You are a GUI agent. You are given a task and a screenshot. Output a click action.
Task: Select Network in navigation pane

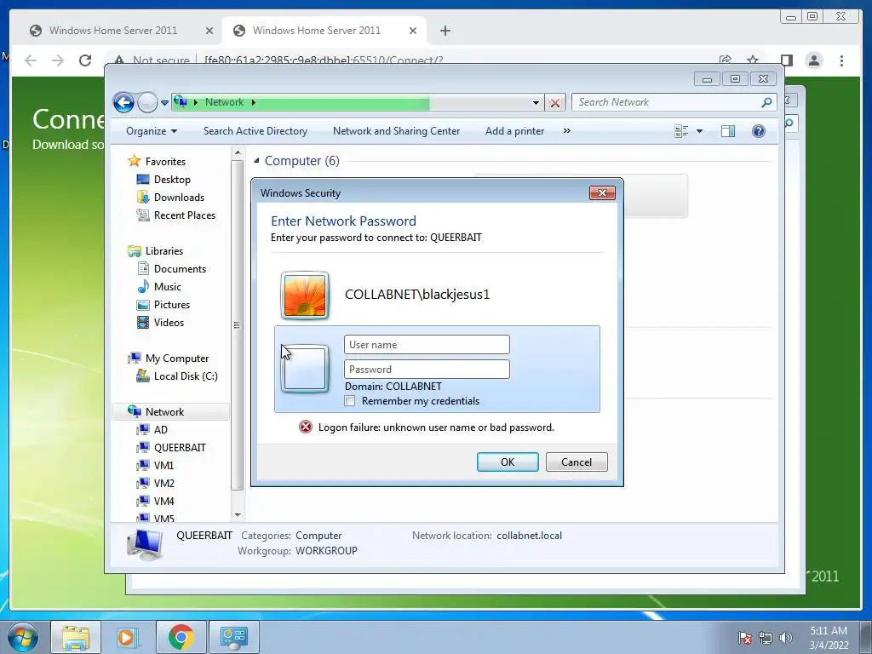tap(164, 412)
